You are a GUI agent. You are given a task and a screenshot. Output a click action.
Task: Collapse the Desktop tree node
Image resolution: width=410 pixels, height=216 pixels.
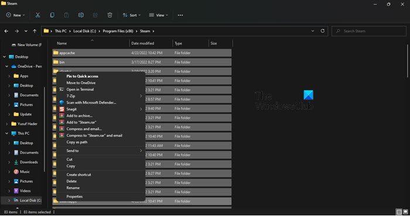click(4, 57)
